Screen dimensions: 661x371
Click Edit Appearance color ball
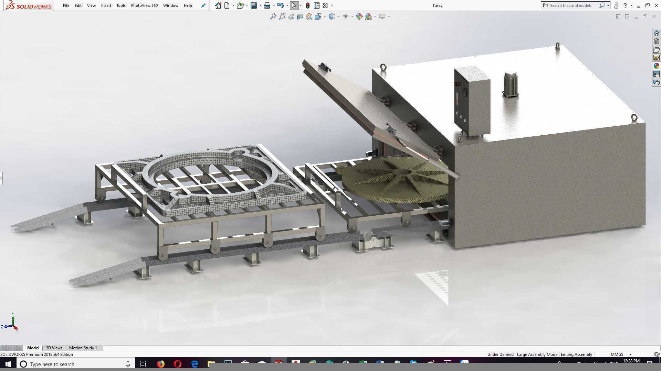point(359,16)
